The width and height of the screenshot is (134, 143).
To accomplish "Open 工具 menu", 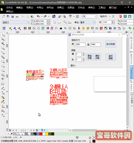I will click(102, 7).
